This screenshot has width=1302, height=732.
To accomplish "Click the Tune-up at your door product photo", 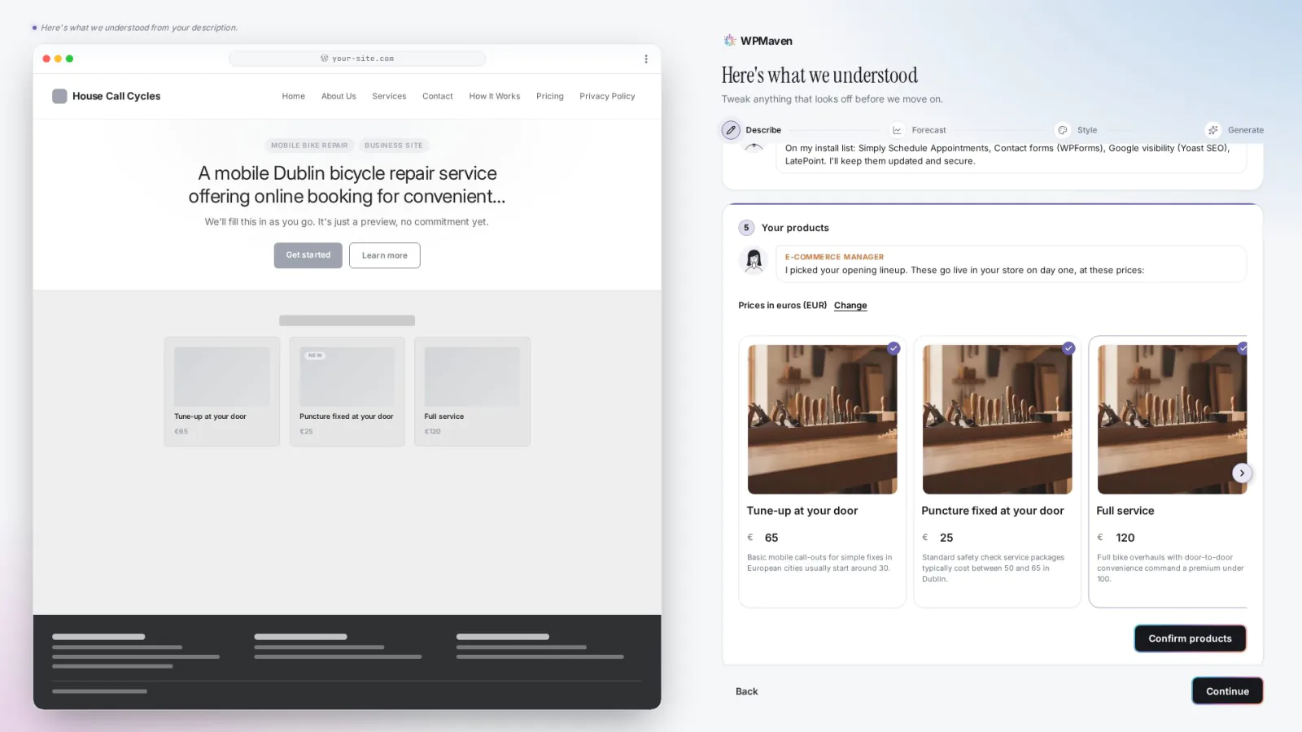I will (823, 419).
